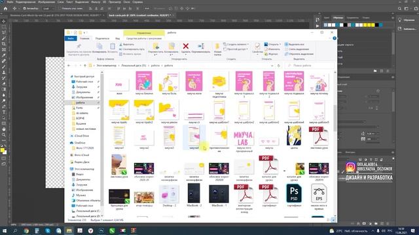Select the Type tool in Photoshop toolbar
419x235 pixels.
[4, 112]
